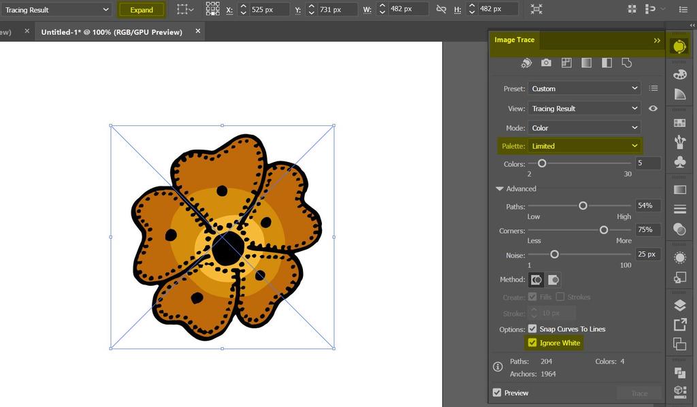Click the Strokes checkbox
Image resolution: width=697 pixels, height=407 pixels.
tap(560, 297)
